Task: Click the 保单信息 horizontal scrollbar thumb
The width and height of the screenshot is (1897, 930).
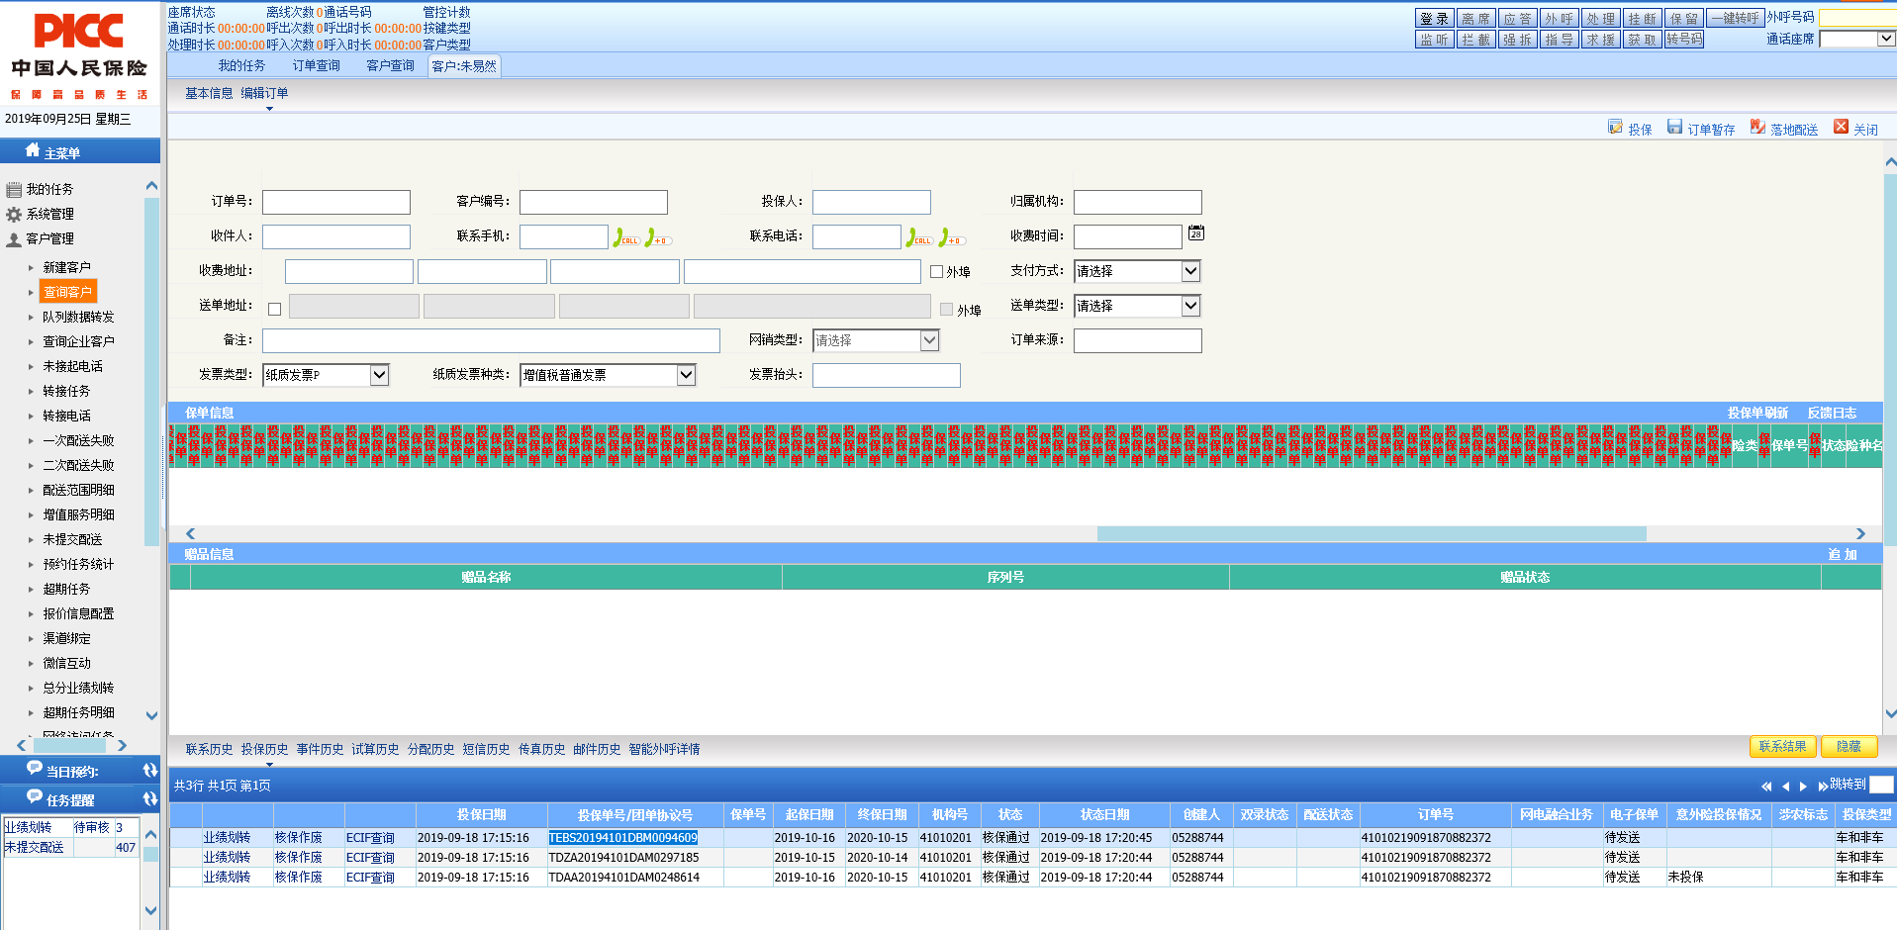Action: coord(1371,534)
